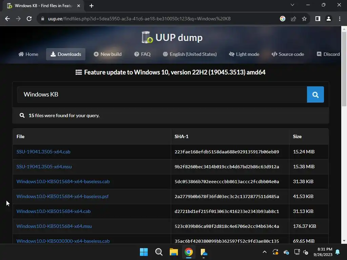Click the blue search magnifier button
347x260 pixels.
click(x=315, y=95)
